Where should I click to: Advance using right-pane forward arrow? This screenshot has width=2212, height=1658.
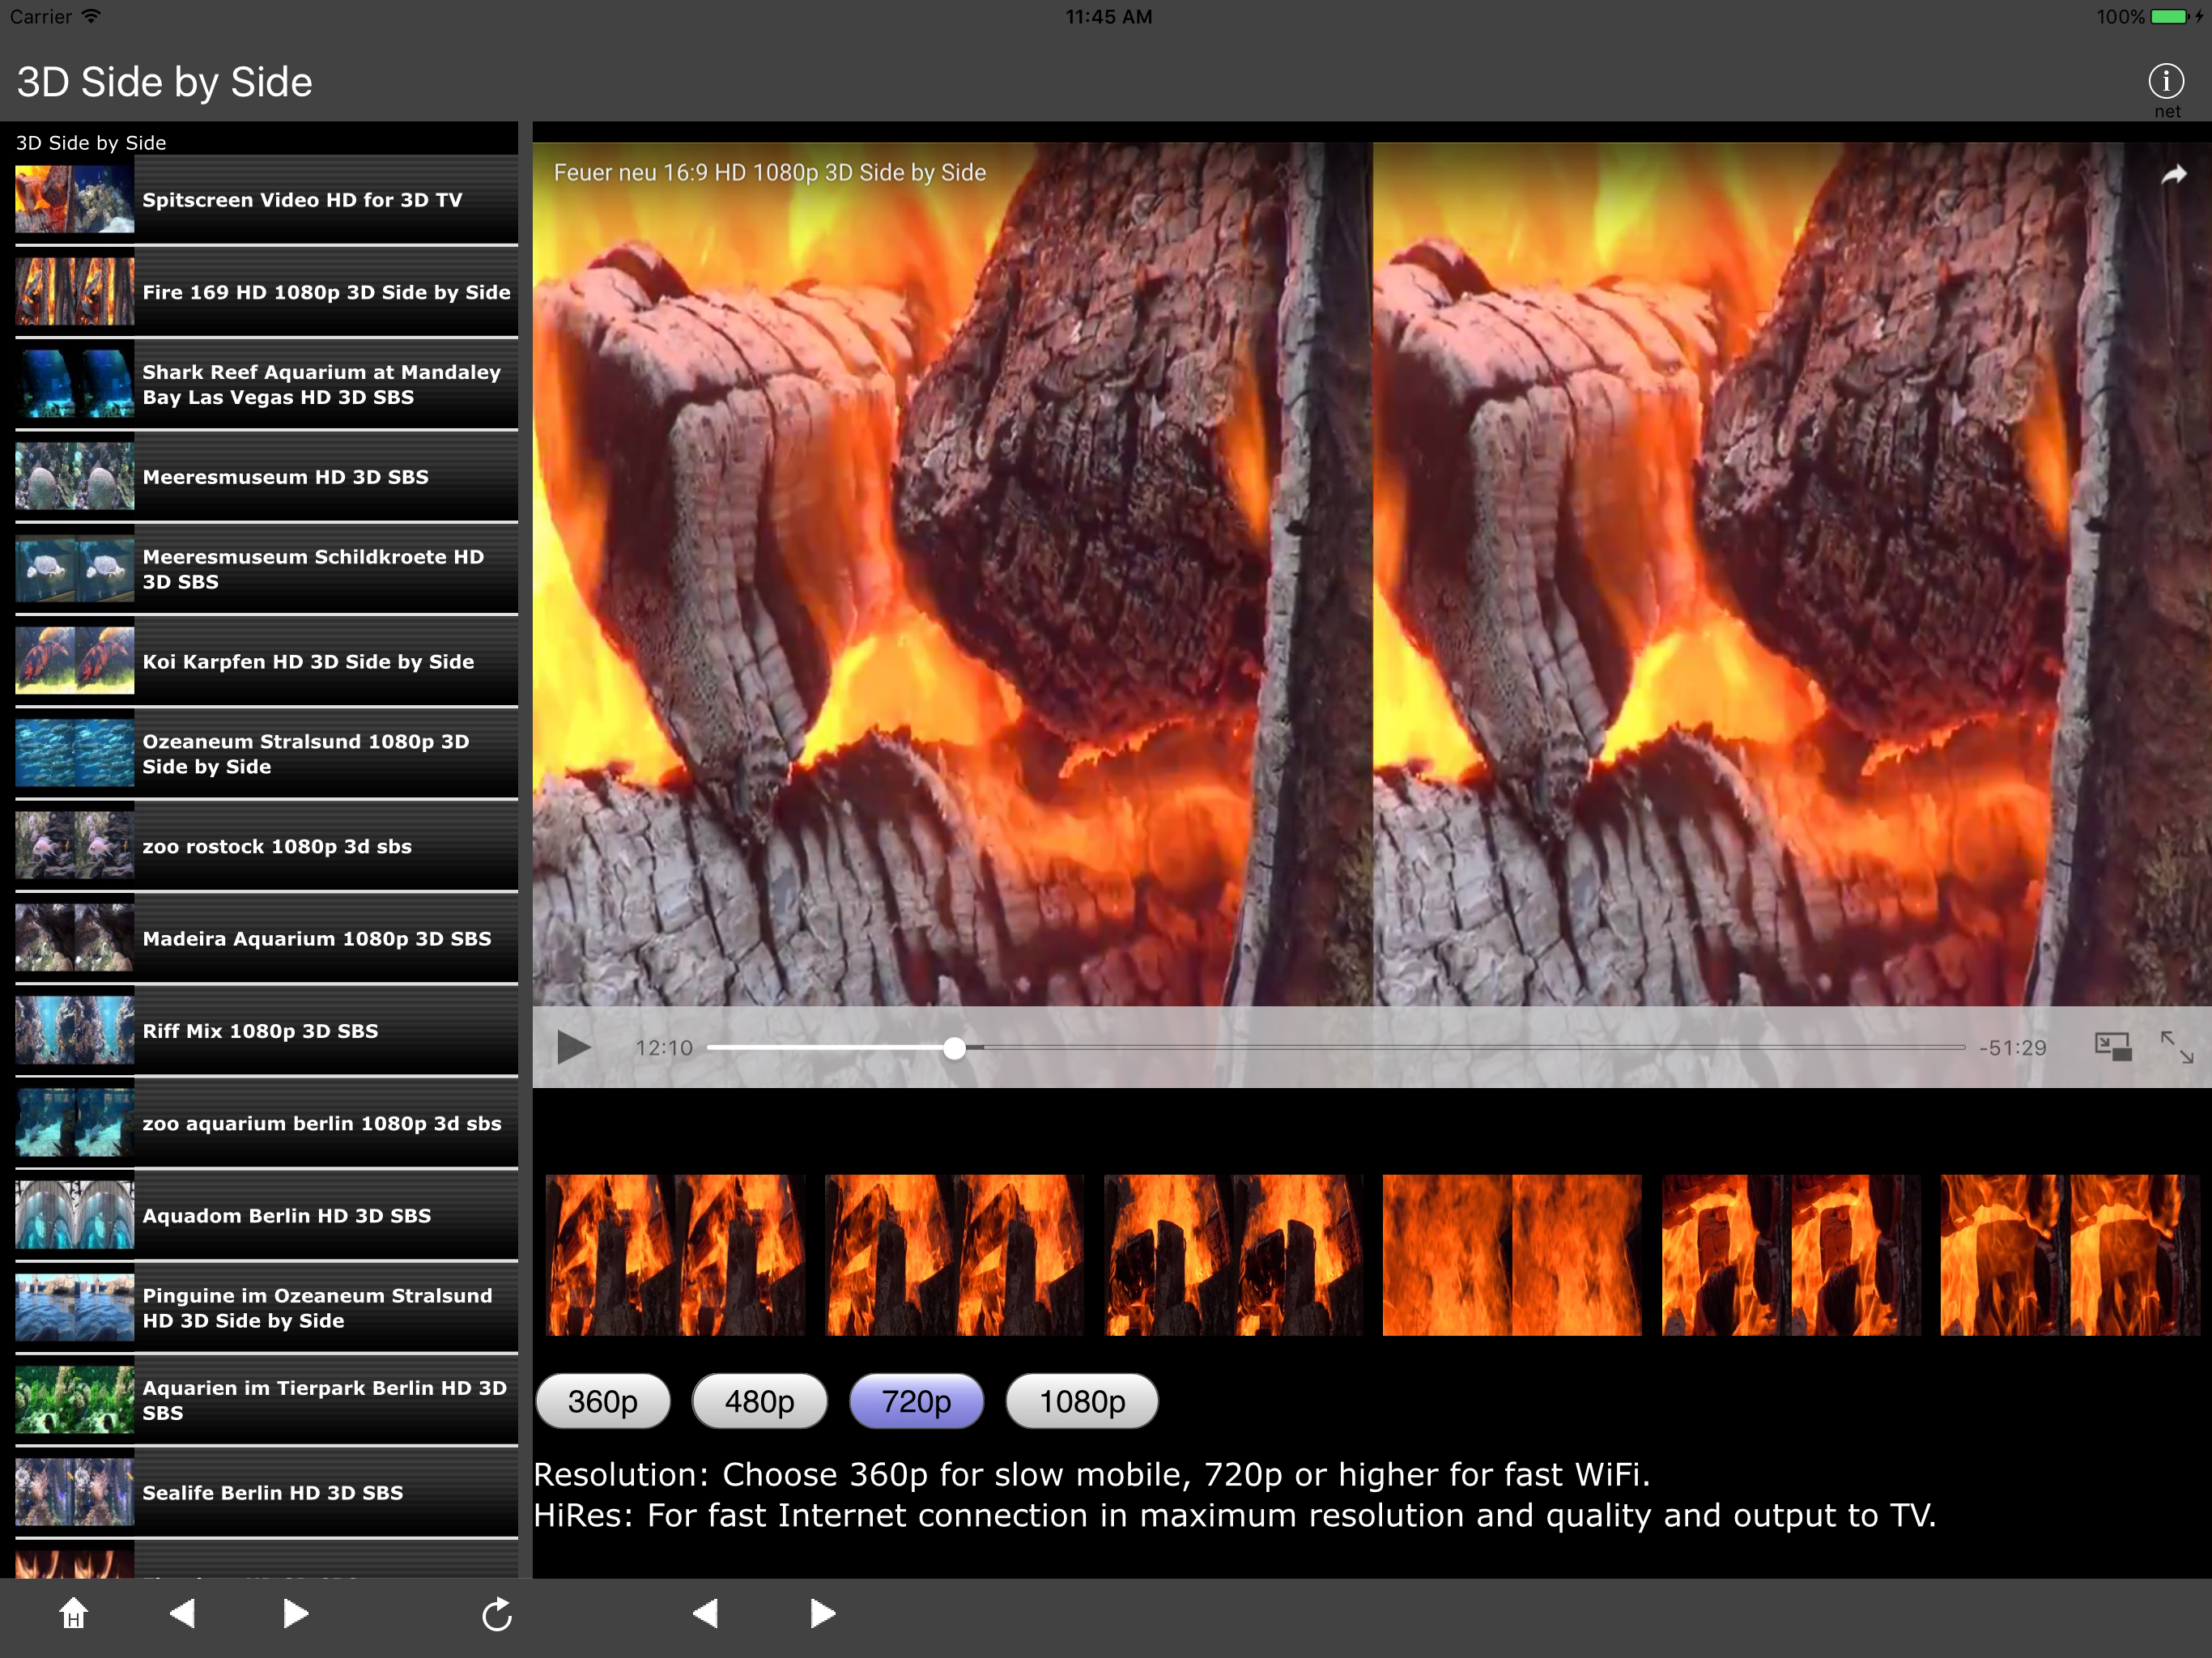(822, 1613)
